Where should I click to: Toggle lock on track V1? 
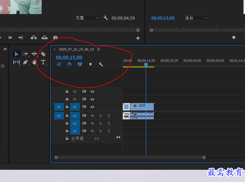pyautogui.click(x=67, y=107)
